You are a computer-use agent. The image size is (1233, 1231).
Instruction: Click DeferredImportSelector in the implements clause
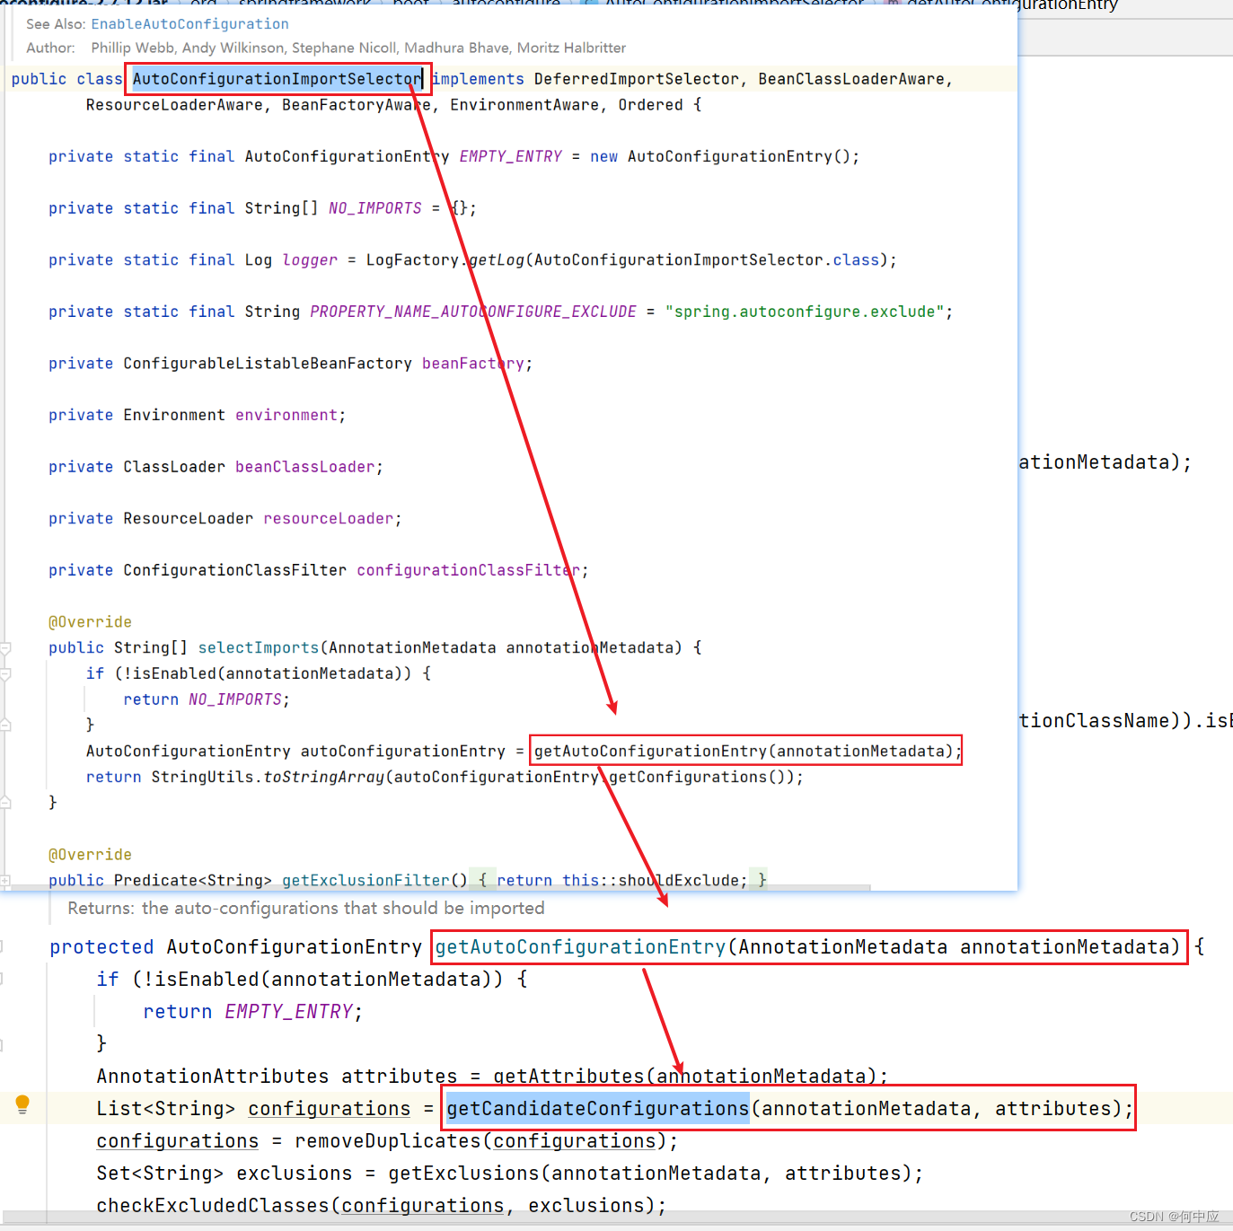[636, 79]
